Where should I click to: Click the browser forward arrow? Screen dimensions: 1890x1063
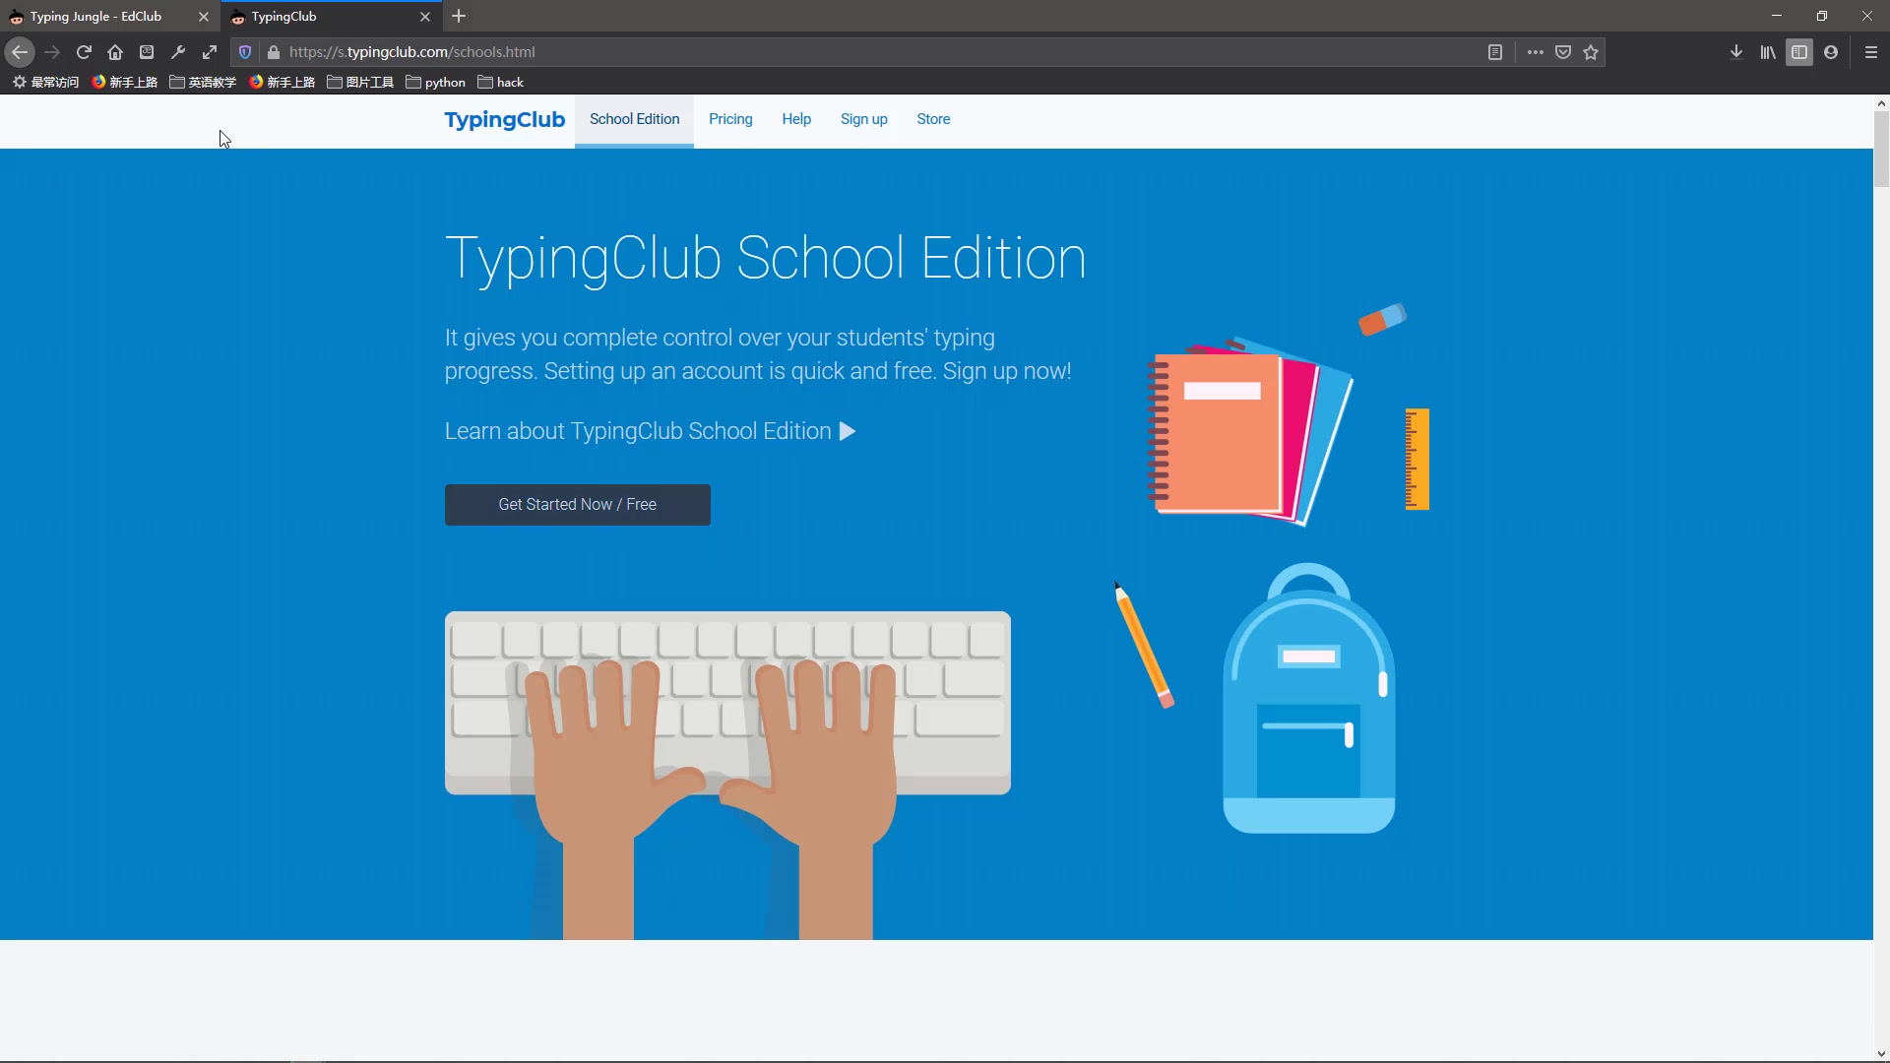52,52
